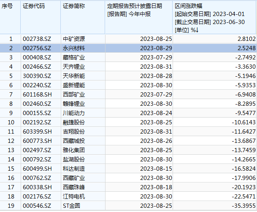The image size is (257, 212).
Task: Click code 600499.SH
Action: [38, 169]
